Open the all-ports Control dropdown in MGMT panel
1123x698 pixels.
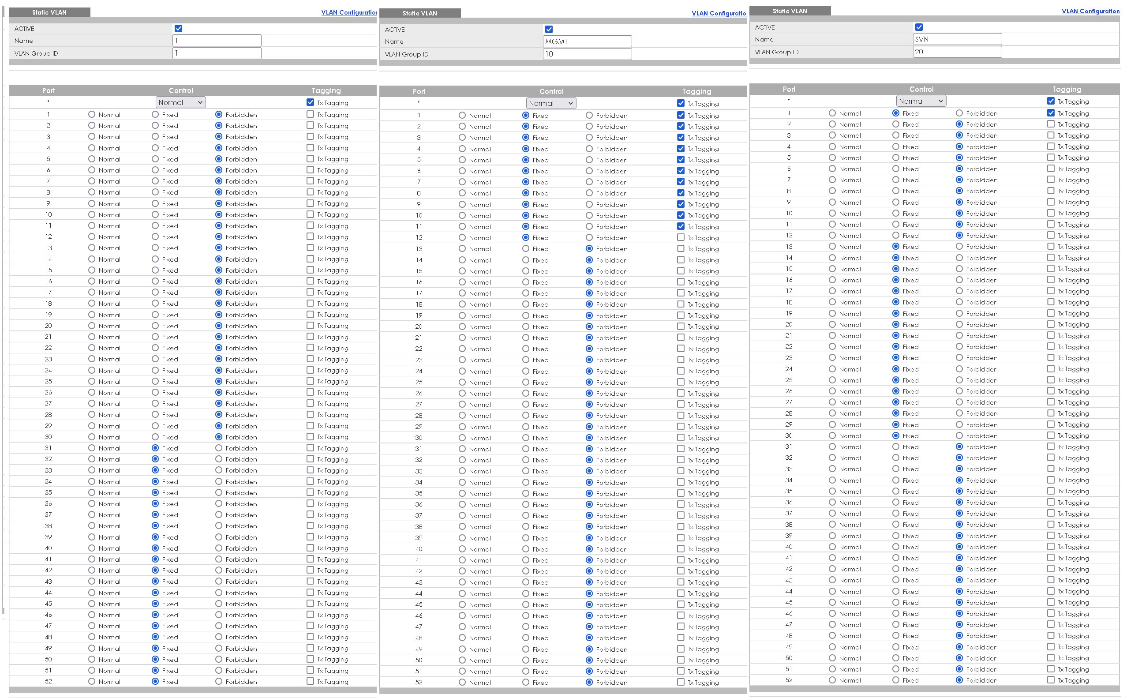(x=551, y=103)
